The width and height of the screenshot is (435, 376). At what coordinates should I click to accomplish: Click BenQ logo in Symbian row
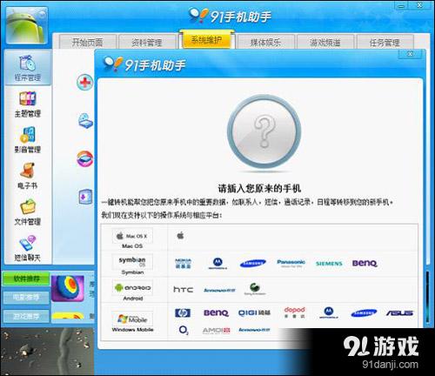pos(365,263)
